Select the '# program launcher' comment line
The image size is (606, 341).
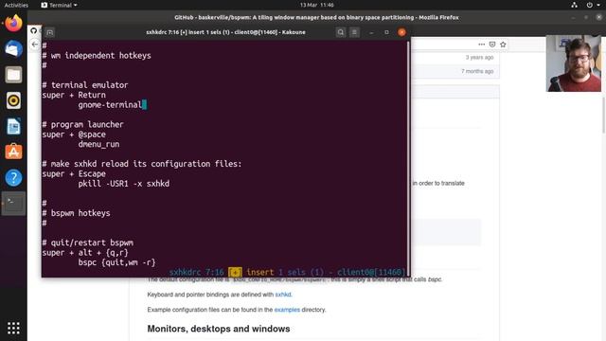point(82,124)
